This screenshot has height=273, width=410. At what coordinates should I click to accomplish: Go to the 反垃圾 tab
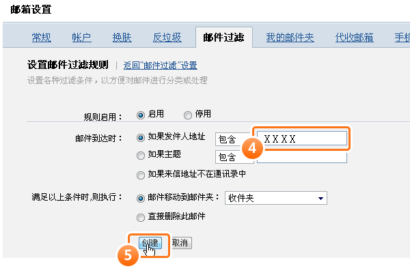166,38
